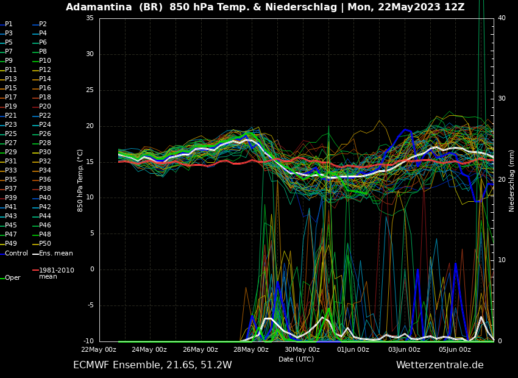Select the P14 legend label
This screenshot has width=518, height=378.
point(41,79)
